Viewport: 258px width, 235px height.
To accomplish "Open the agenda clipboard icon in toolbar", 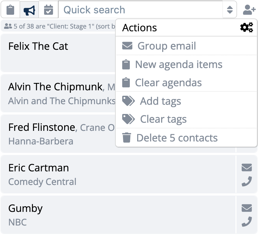I will click(x=10, y=10).
